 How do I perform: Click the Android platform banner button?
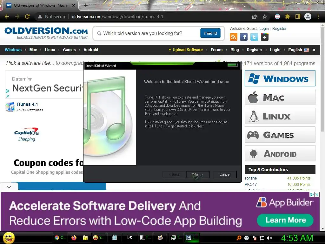pos(280,153)
